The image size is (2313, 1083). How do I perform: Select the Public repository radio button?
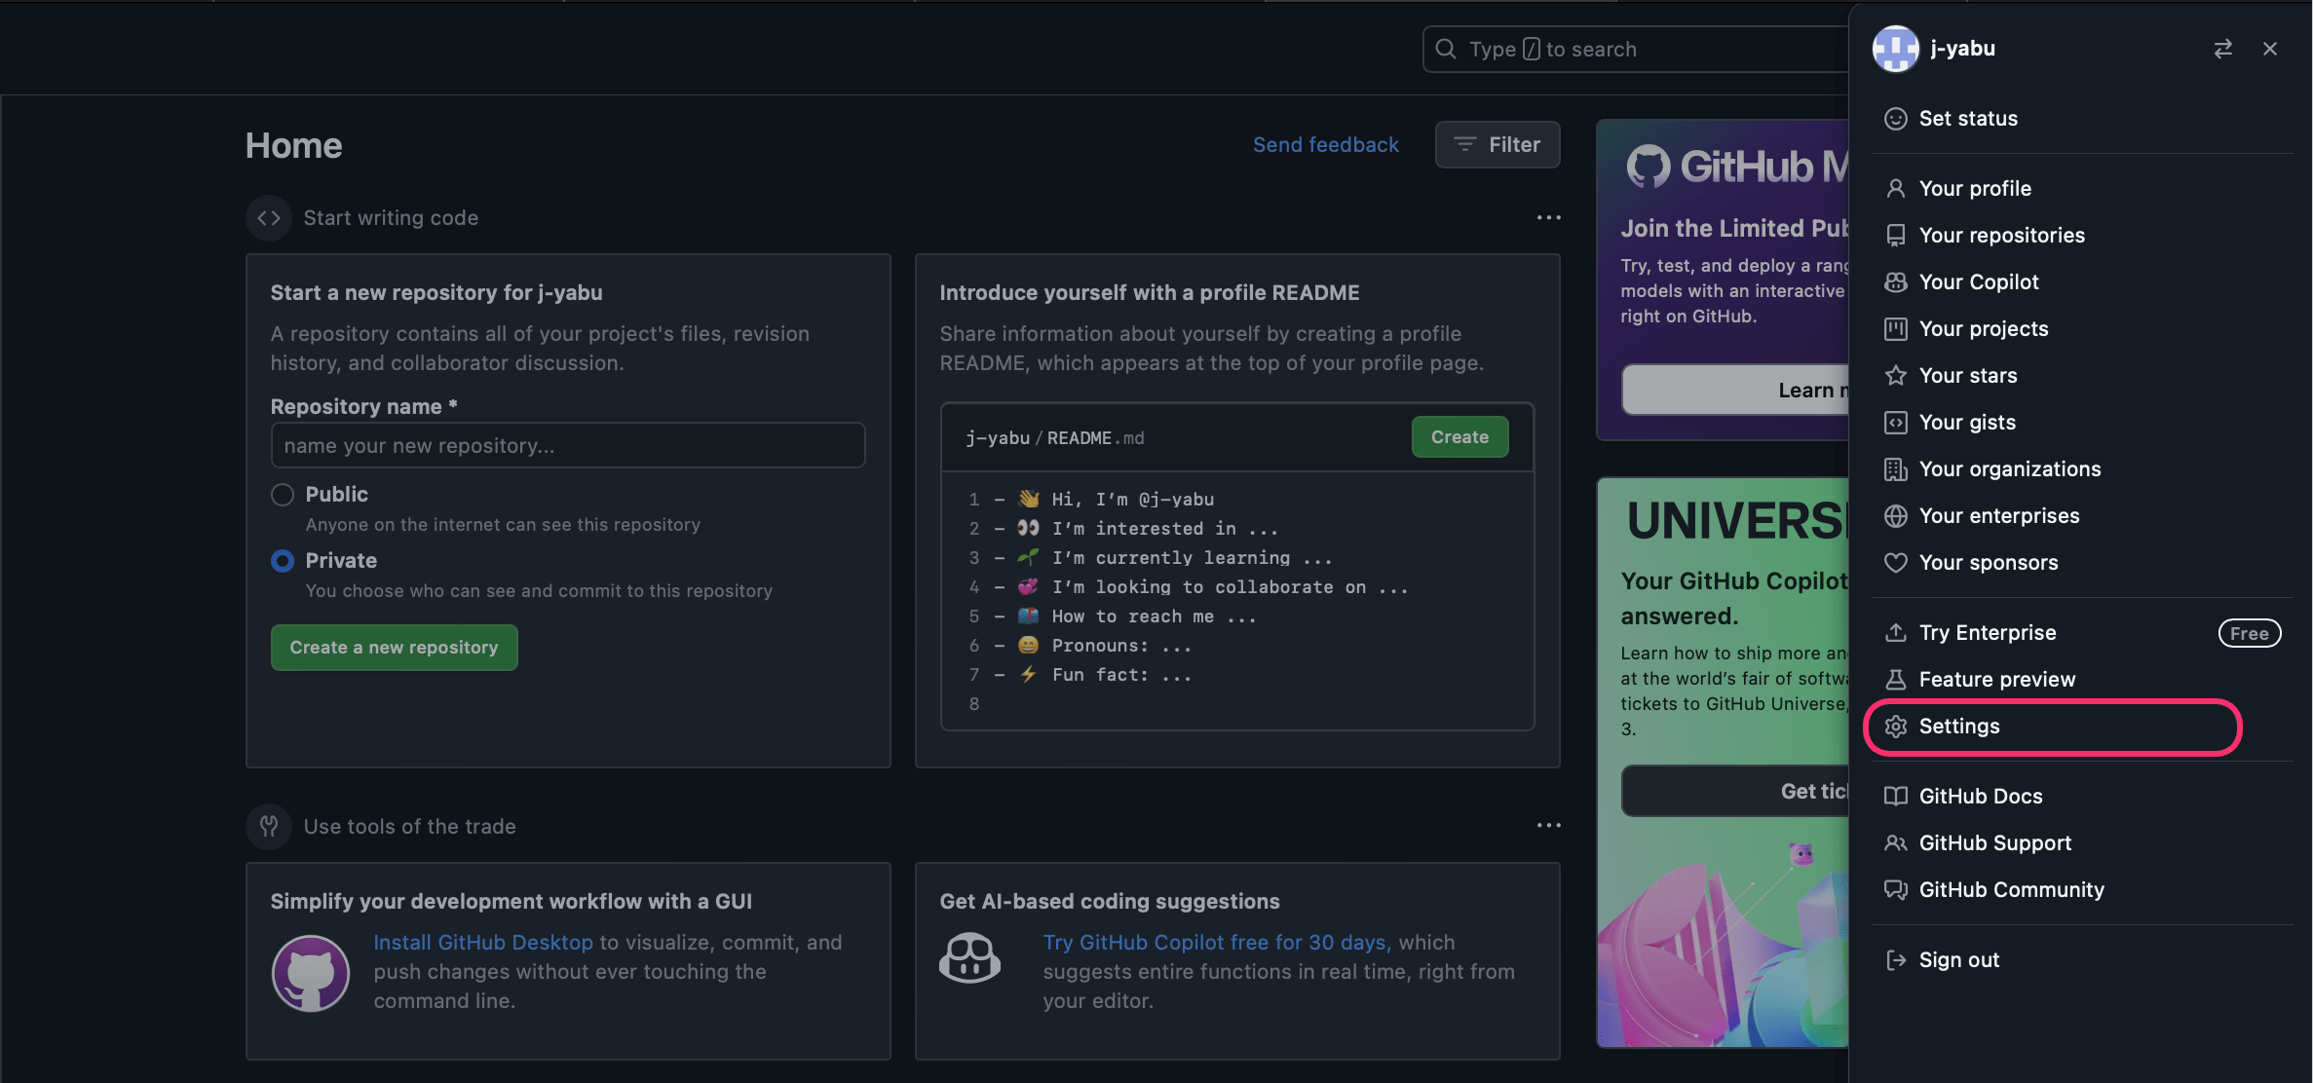point(283,495)
